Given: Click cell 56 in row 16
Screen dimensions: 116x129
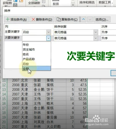Looking at the screenshot, I should pyautogui.click(x=81, y=103).
